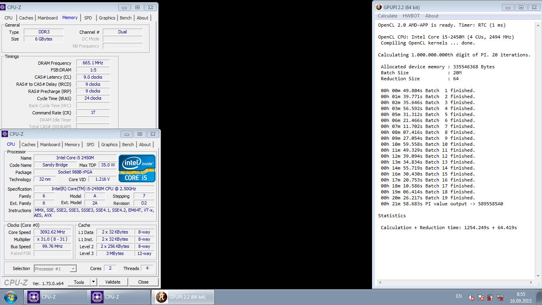Screen dimensions: 542x305
Task: Click the memory Type DDR3 field
Action: point(44,32)
